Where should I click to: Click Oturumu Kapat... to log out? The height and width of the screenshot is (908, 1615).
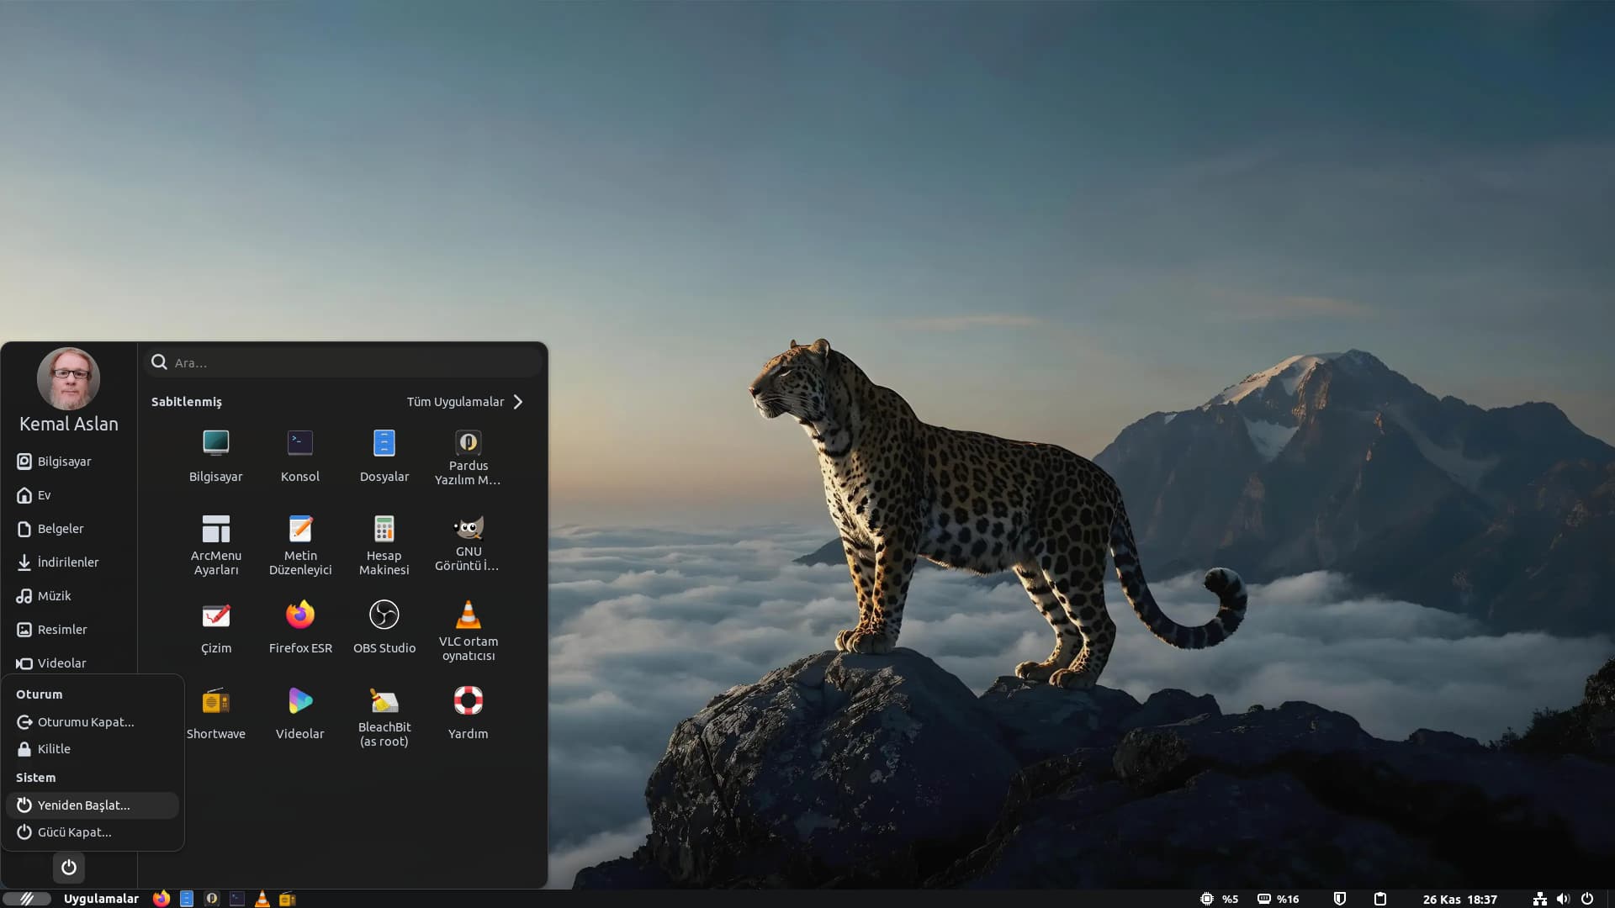pos(85,721)
